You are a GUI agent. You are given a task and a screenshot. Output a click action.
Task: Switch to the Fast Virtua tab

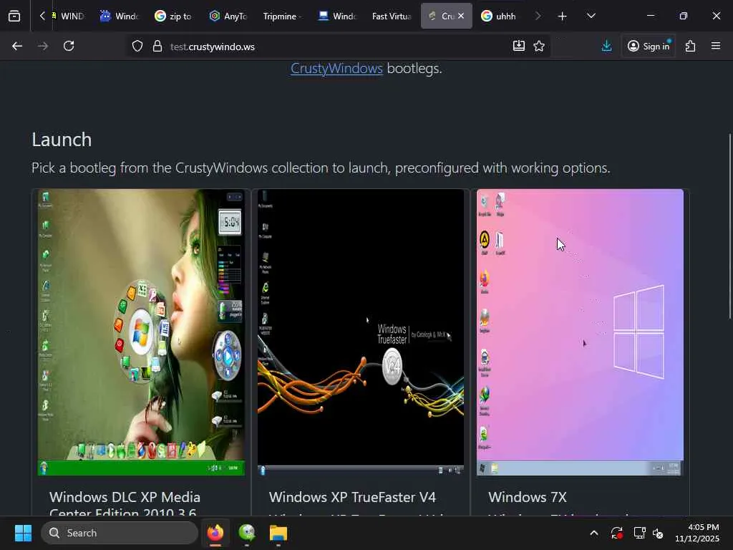[x=392, y=16]
